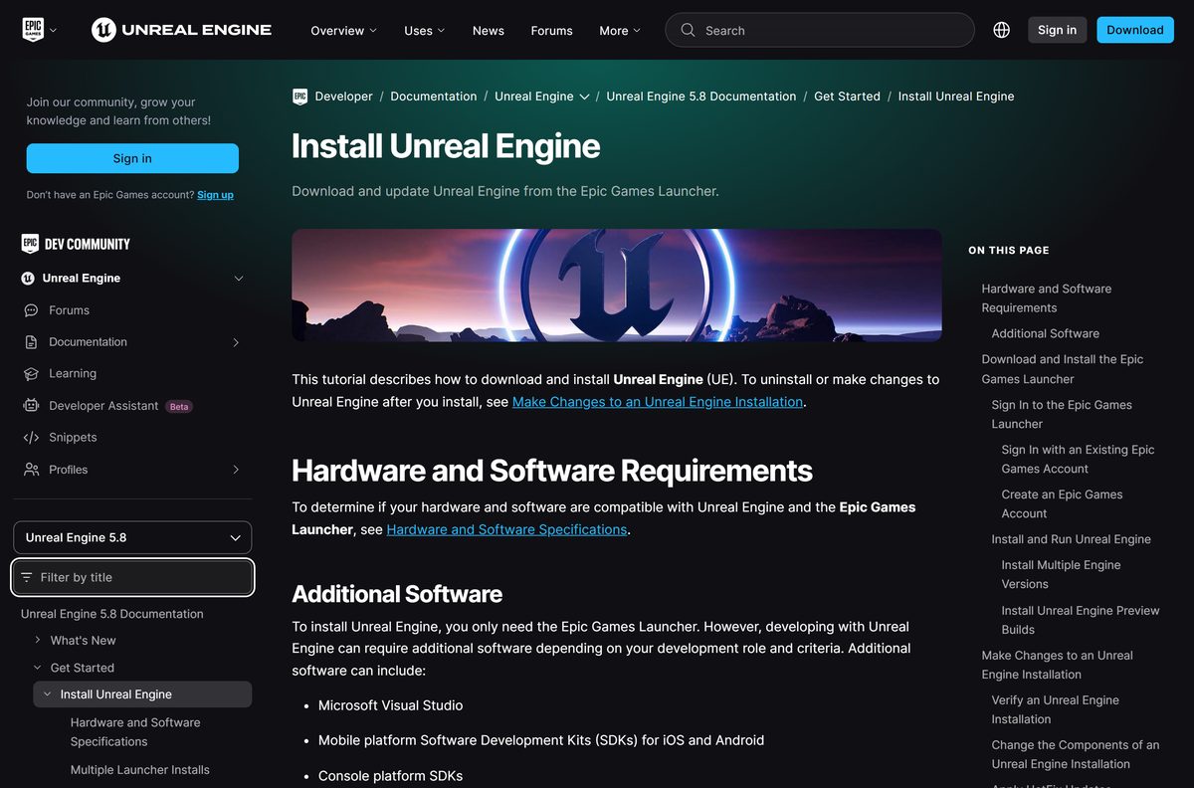Collapse the Install Unreal Engine tree item
Screen dimensions: 1194x788
[47, 694]
